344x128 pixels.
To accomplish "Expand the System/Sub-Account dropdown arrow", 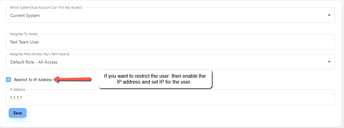I will point(329,15).
